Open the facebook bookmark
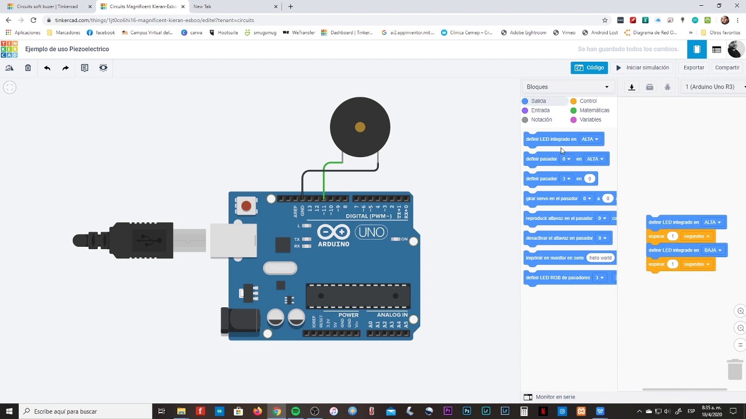The height and width of the screenshot is (419, 746). click(101, 33)
